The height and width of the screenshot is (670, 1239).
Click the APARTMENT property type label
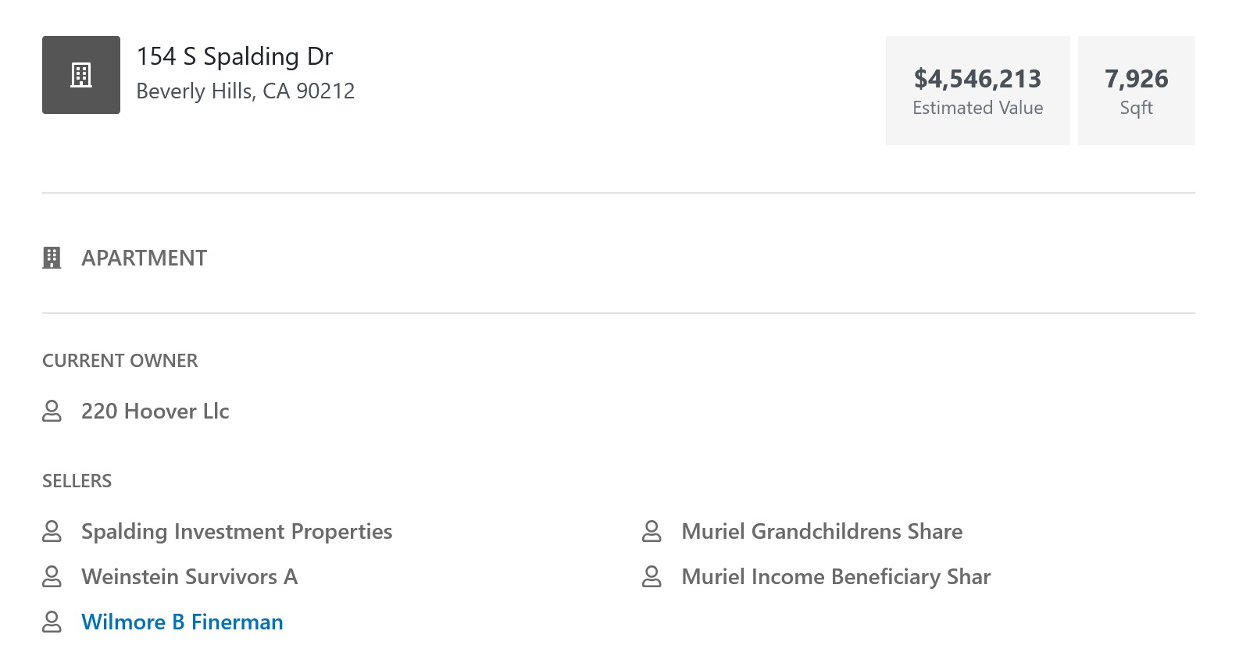click(145, 258)
